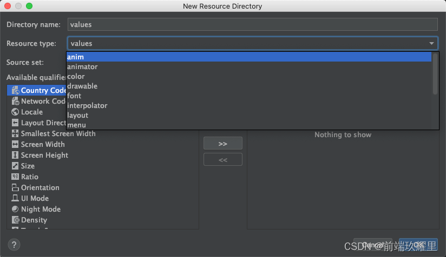Choose layout from the resource type list
This screenshot has width=446, height=257.
249,115
